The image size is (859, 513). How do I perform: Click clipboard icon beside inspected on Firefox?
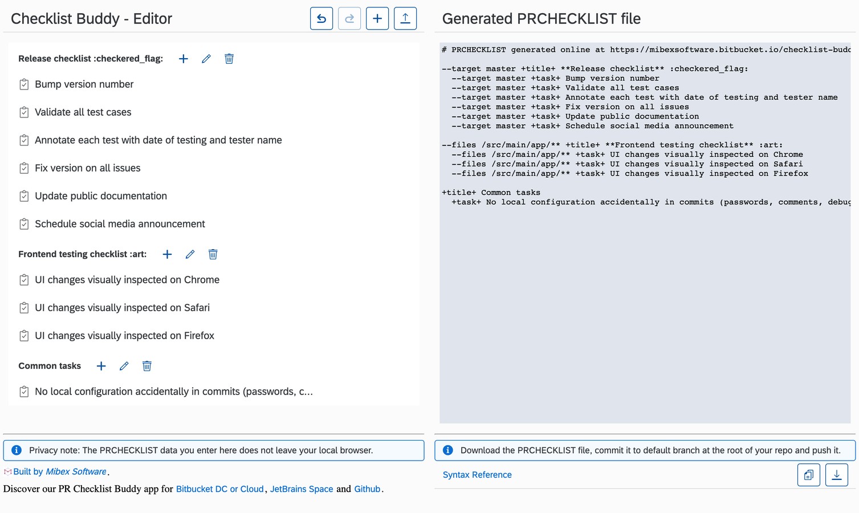click(24, 336)
